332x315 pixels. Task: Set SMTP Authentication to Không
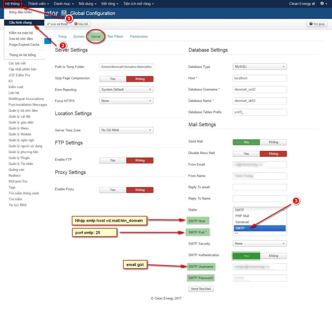[x=273, y=256]
